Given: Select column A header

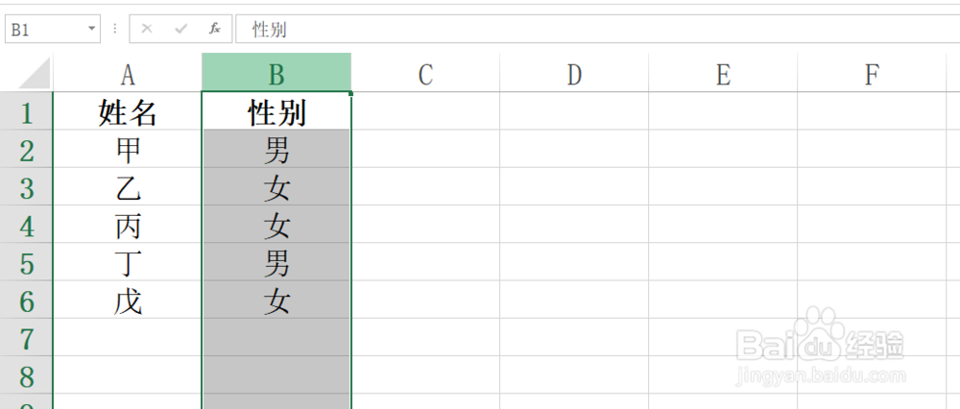Looking at the screenshot, I should pyautogui.click(x=128, y=73).
